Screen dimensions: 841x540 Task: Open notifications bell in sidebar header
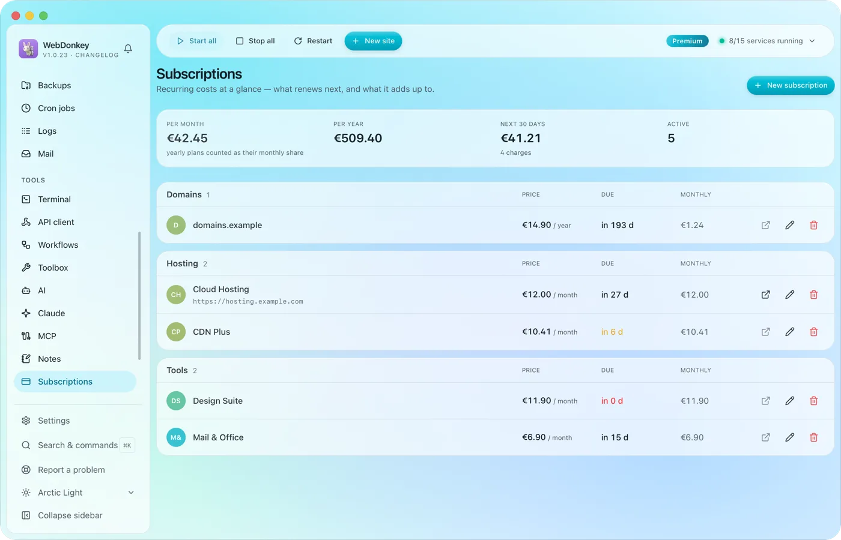128,49
